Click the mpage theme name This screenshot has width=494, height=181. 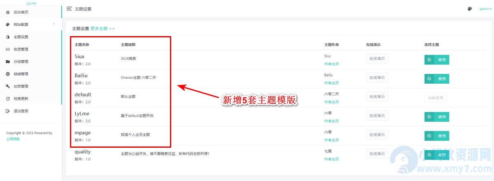(83, 133)
